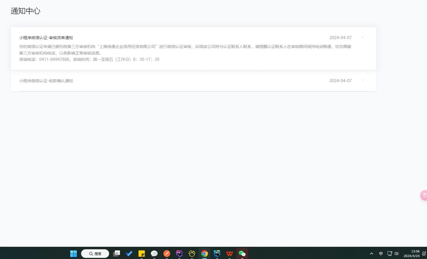The image size is (427, 259).
Task: Open the clock showing 13:56
Action: [412, 254]
